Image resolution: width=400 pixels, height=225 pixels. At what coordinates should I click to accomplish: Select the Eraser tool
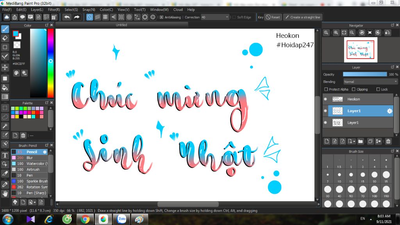click(5, 38)
